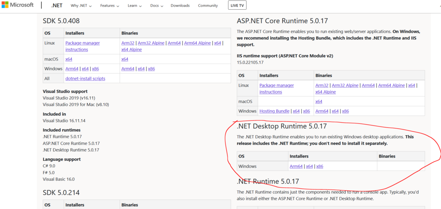Download .NET Desktop Runtime Arm64 installer
Viewport: 441px width, 209px height.
(296, 166)
